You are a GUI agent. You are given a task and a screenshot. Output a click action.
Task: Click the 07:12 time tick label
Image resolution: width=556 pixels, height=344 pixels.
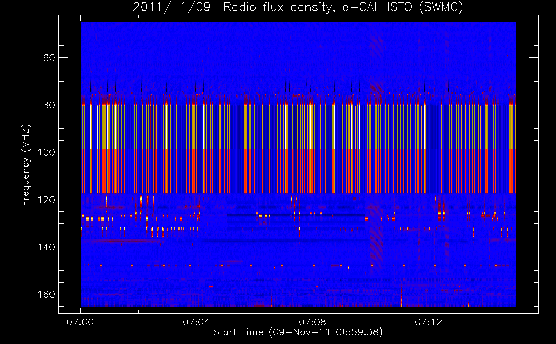coord(429,322)
